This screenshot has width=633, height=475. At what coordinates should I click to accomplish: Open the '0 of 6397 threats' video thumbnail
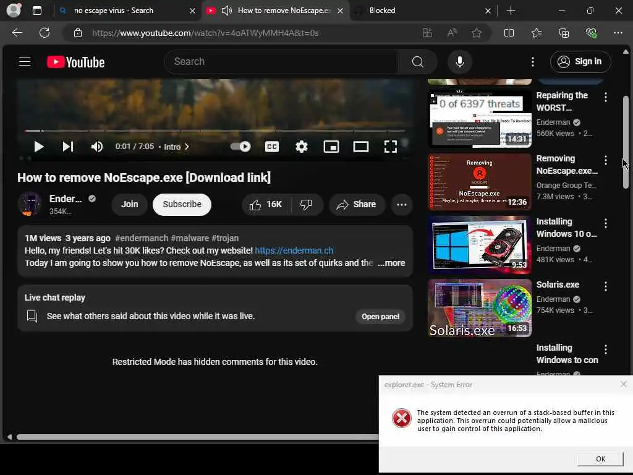[x=480, y=119]
